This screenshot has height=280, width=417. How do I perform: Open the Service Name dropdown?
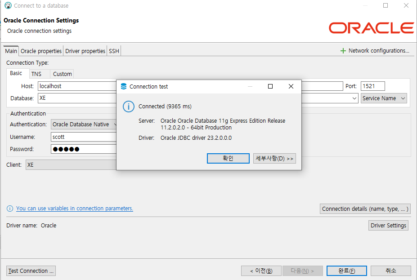(x=384, y=98)
